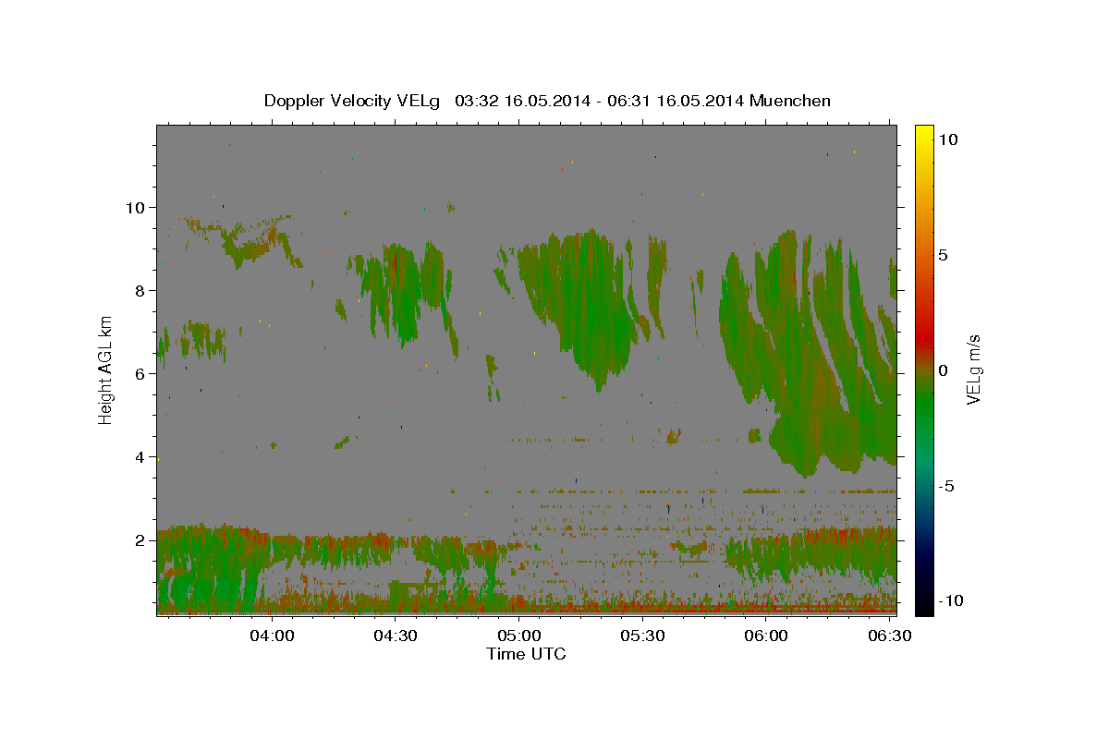Click the height axis label '6'

[x=138, y=373]
